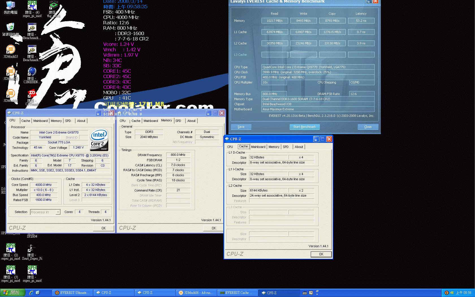Open About tab in CPU-Z processor window

[81, 121]
